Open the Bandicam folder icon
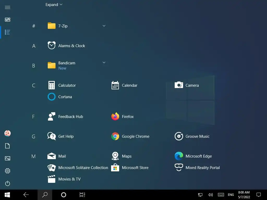Image resolution: width=267 pixels, height=200 pixels. 51,65
